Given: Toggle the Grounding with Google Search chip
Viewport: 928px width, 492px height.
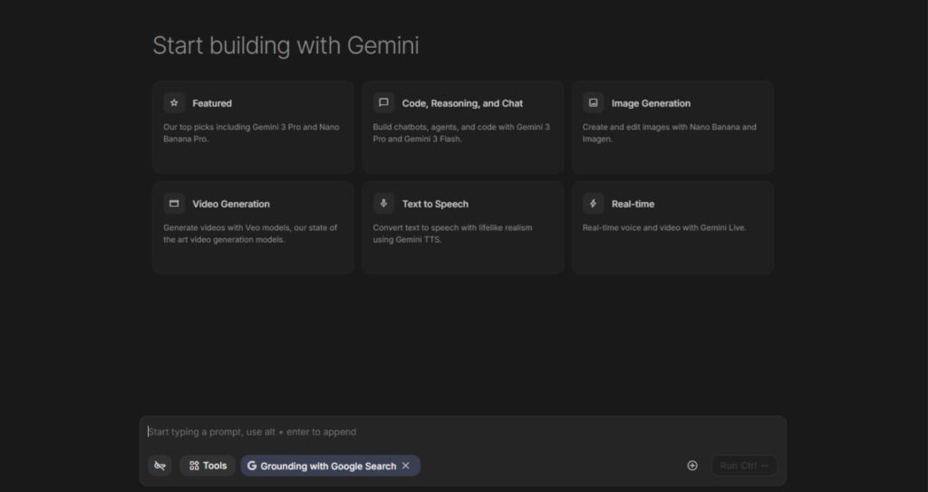Looking at the screenshot, I should coord(327,466).
